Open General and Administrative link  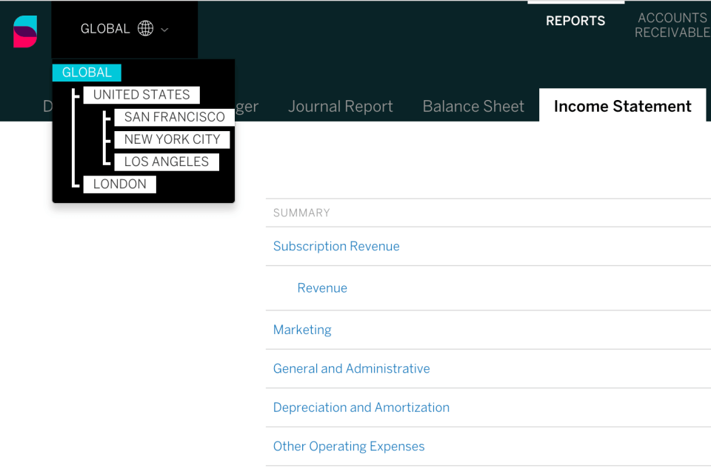pos(351,368)
